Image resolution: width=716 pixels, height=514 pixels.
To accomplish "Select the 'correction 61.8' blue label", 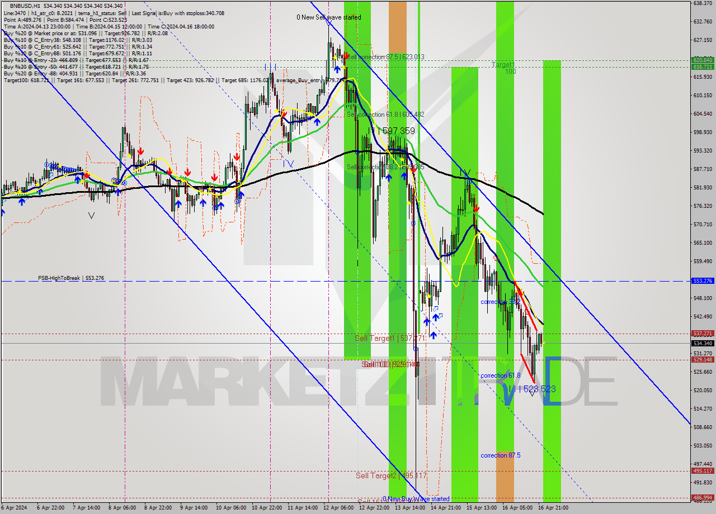I will (501, 375).
